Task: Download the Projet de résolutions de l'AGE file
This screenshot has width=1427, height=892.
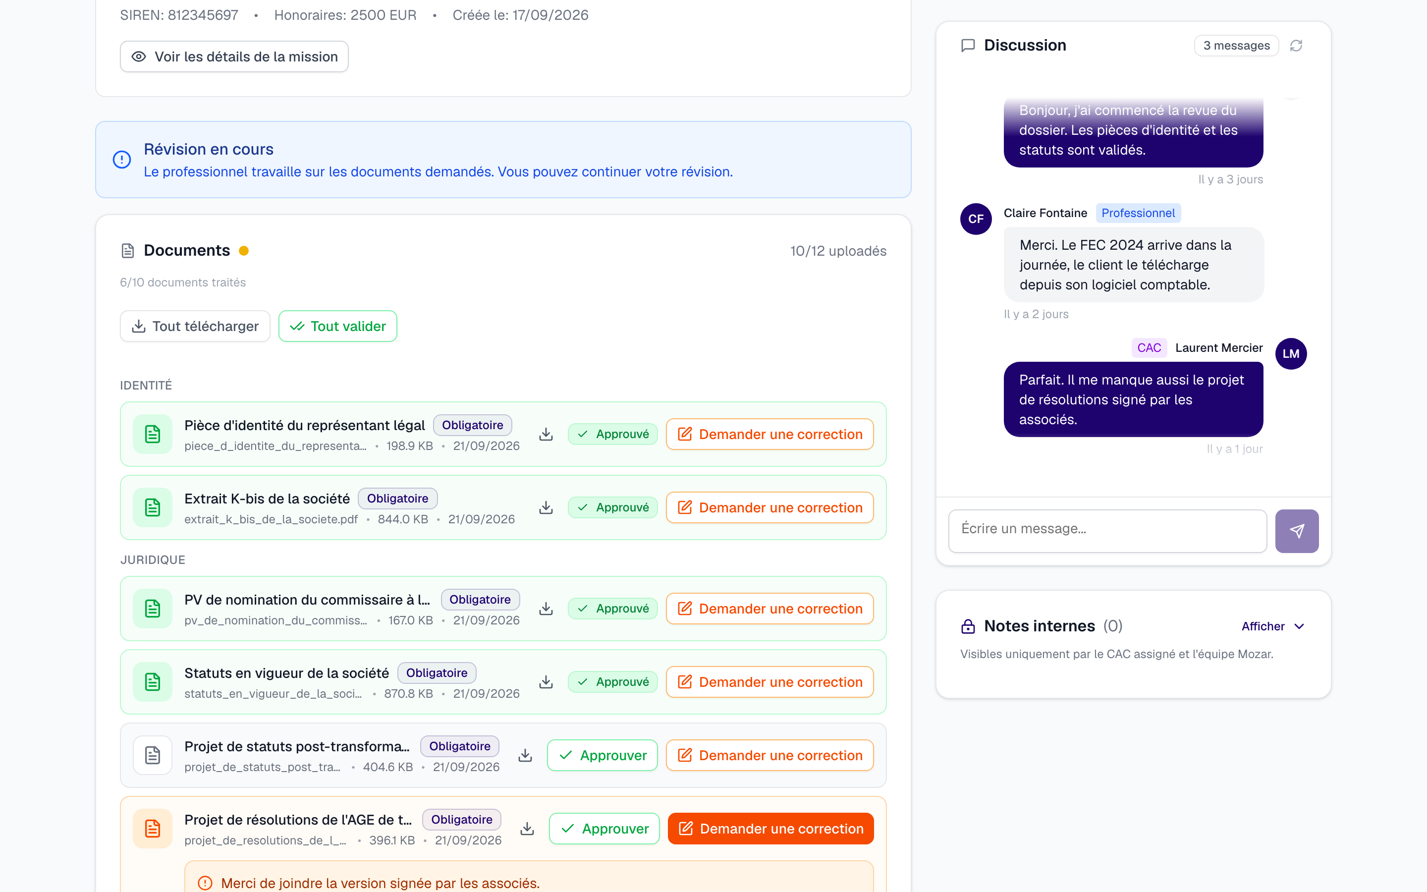Action: click(x=527, y=828)
